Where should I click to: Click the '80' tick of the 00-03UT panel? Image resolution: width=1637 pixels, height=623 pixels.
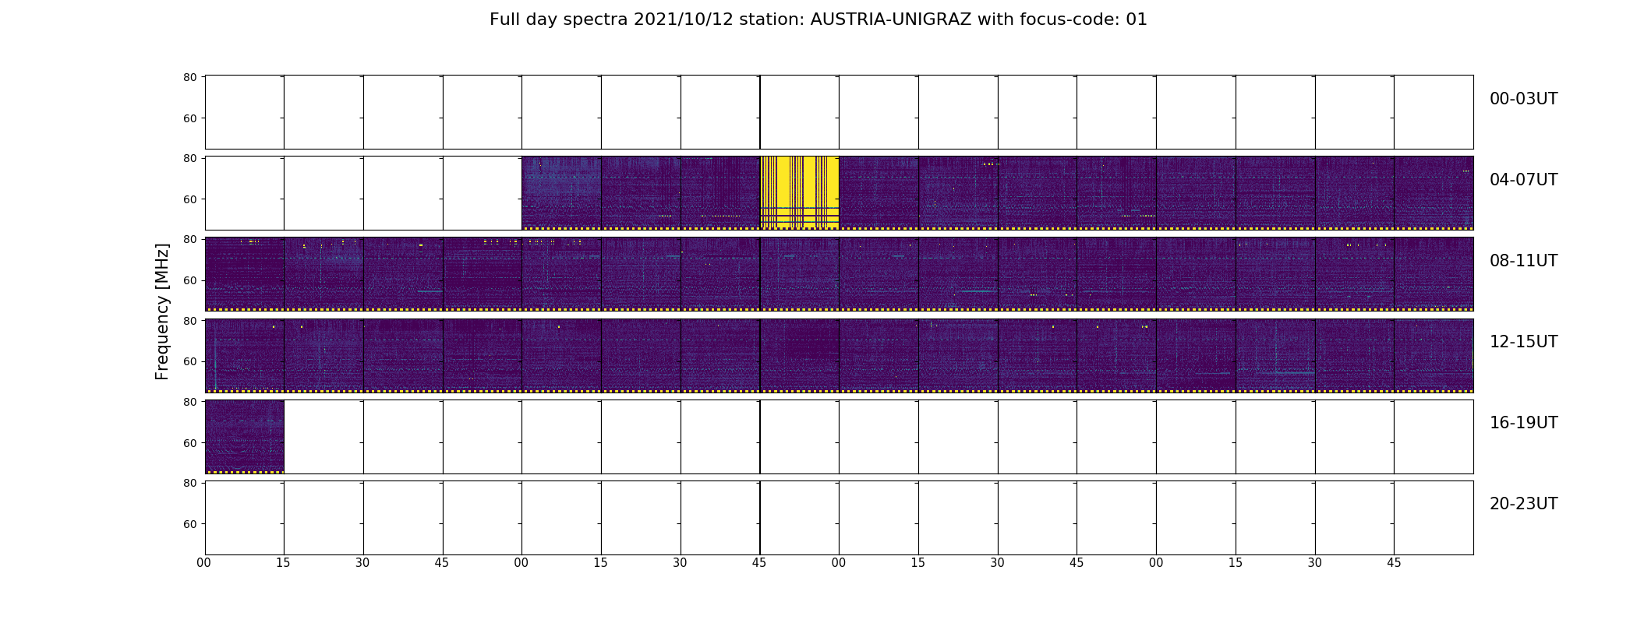[189, 77]
